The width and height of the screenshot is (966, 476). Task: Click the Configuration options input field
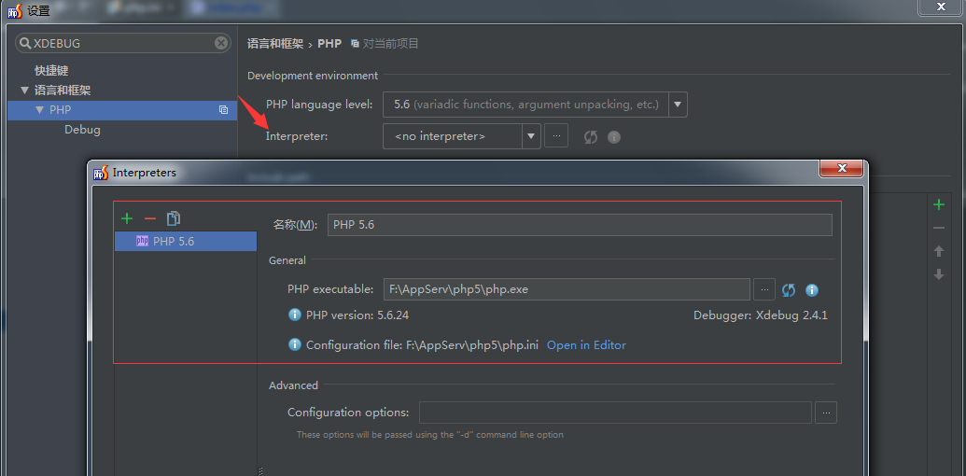[614, 413]
